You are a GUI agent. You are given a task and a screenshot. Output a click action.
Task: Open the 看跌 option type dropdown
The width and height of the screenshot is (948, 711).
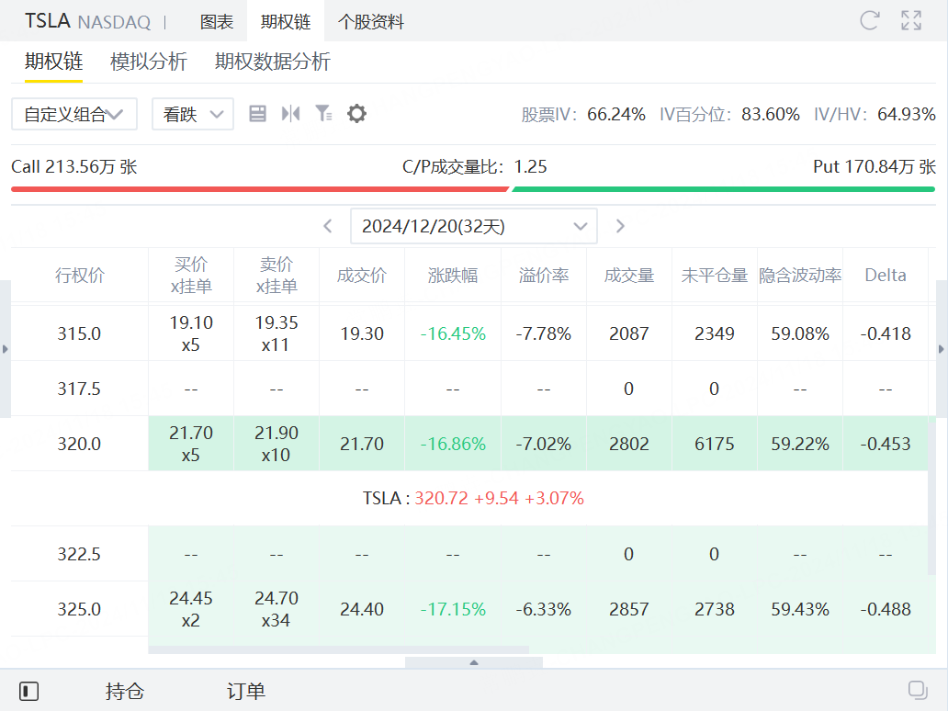(x=193, y=114)
